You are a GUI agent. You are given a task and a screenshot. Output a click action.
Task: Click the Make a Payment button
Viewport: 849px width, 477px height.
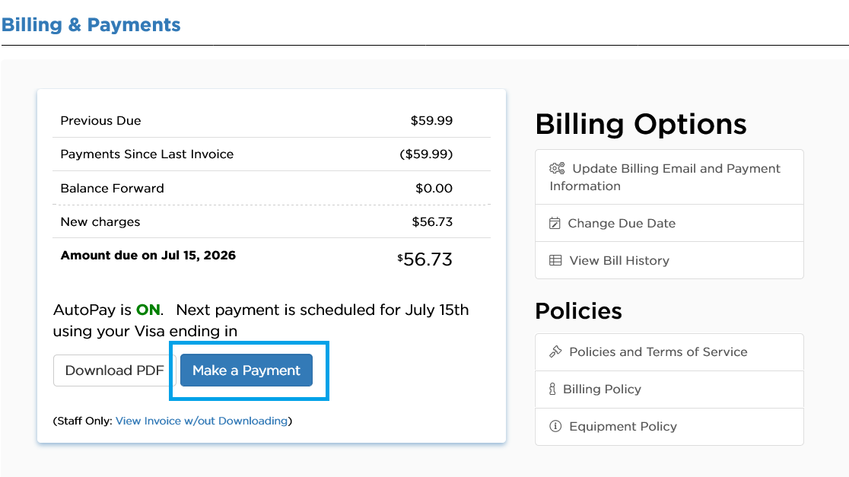click(x=246, y=370)
